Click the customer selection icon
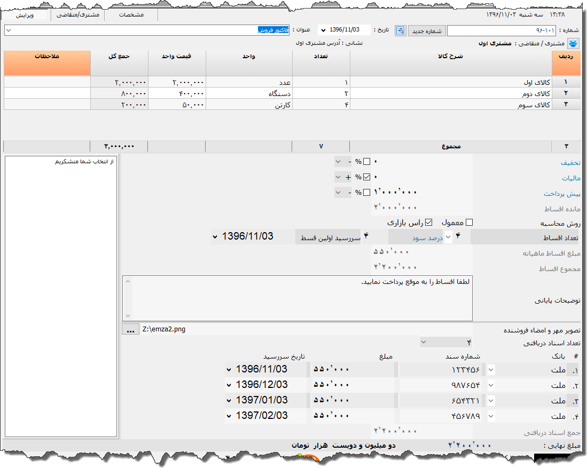 pos(573,44)
